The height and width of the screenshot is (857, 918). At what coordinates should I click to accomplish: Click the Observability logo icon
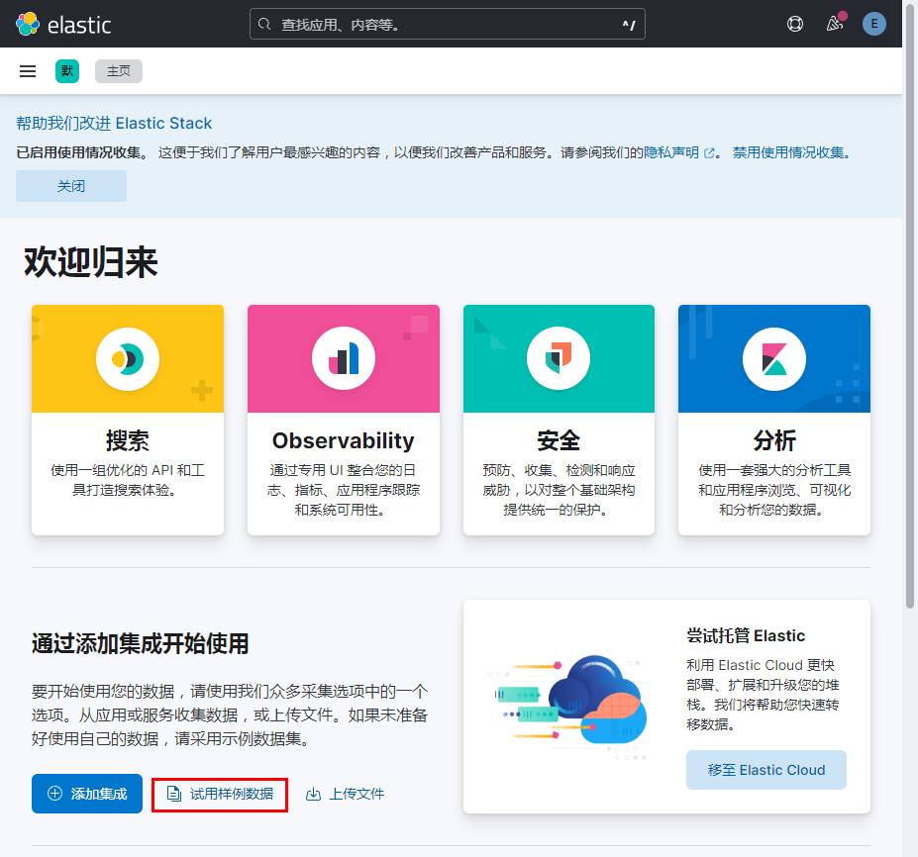pyautogui.click(x=344, y=358)
